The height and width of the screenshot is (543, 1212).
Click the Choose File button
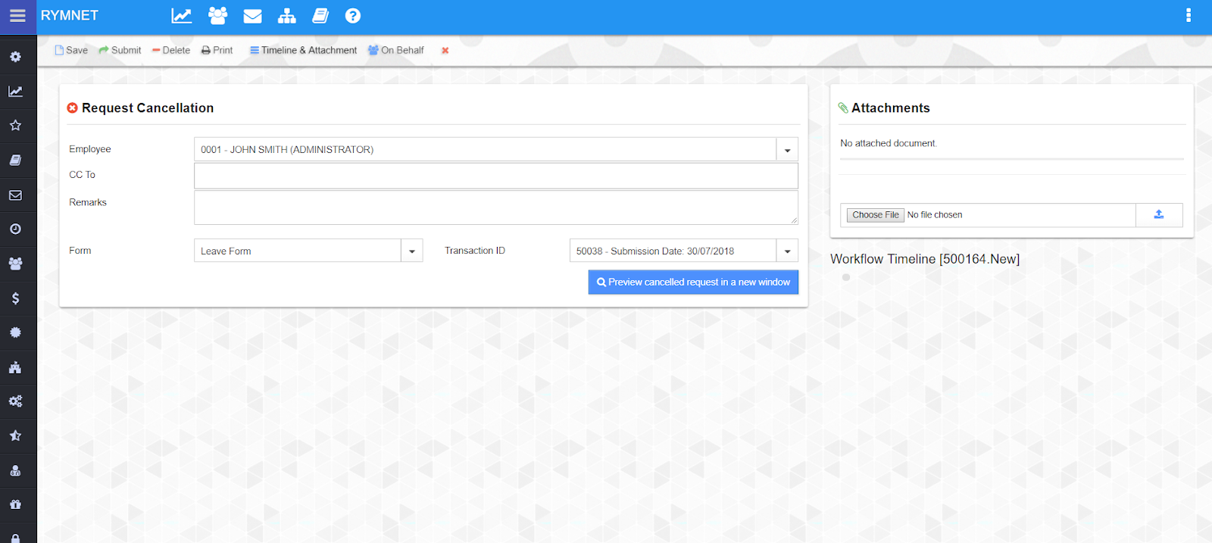pyautogui.click(x=875, y=215)
